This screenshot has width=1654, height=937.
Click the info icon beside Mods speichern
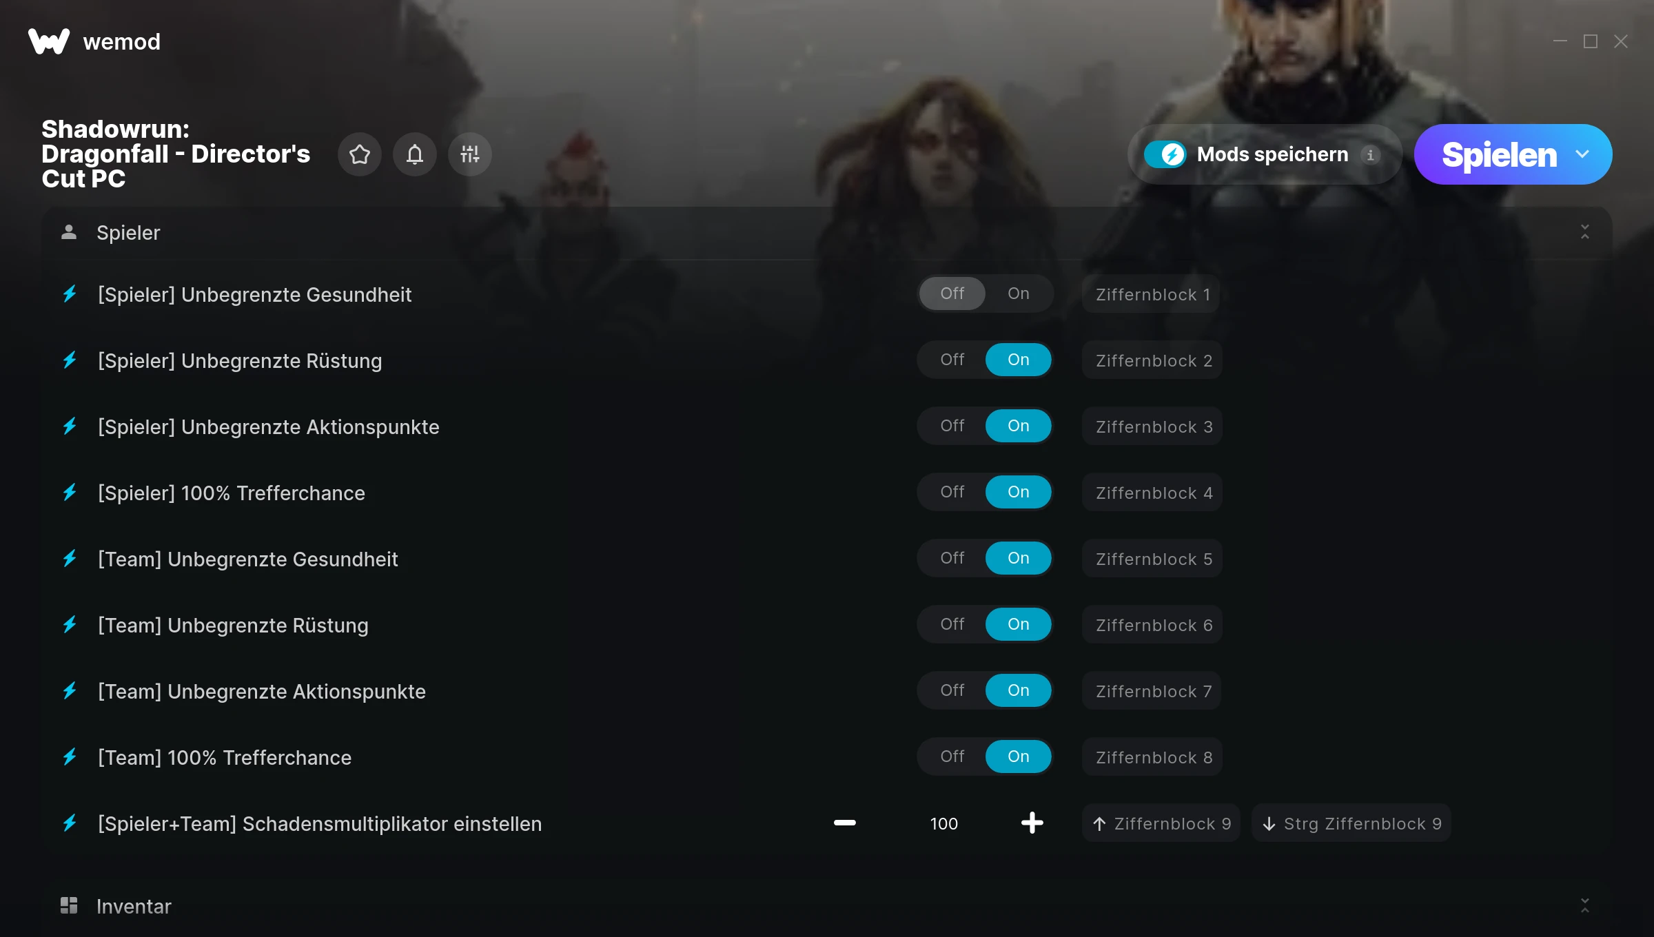pos(1370,155)
